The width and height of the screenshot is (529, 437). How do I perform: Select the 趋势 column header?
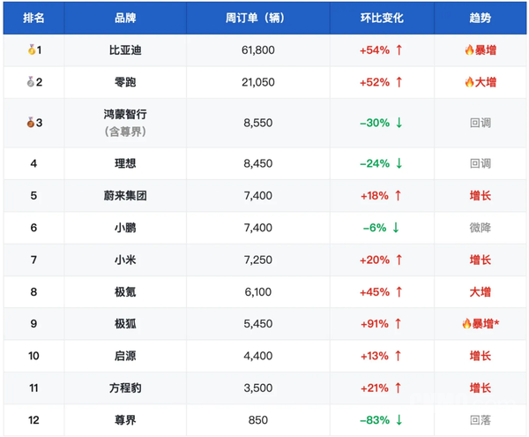[x=481, y=18]
